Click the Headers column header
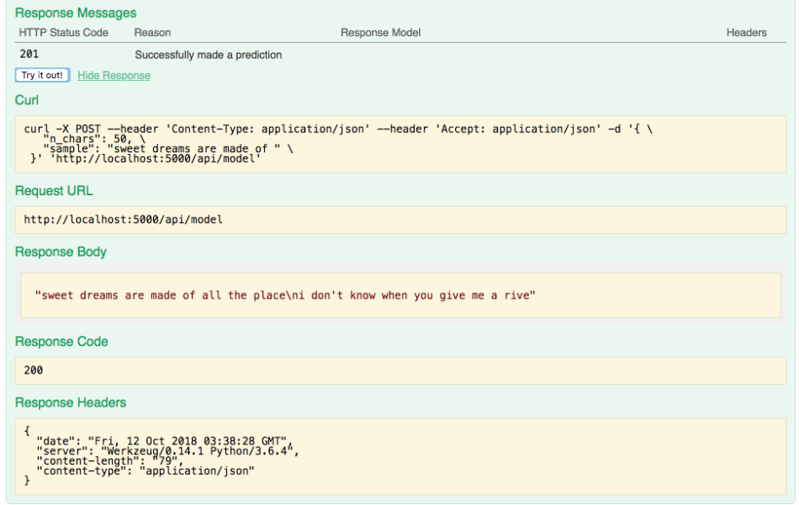The height and width of the screenshot is (505, 799). pyautogui.click(x=747, y=33)
